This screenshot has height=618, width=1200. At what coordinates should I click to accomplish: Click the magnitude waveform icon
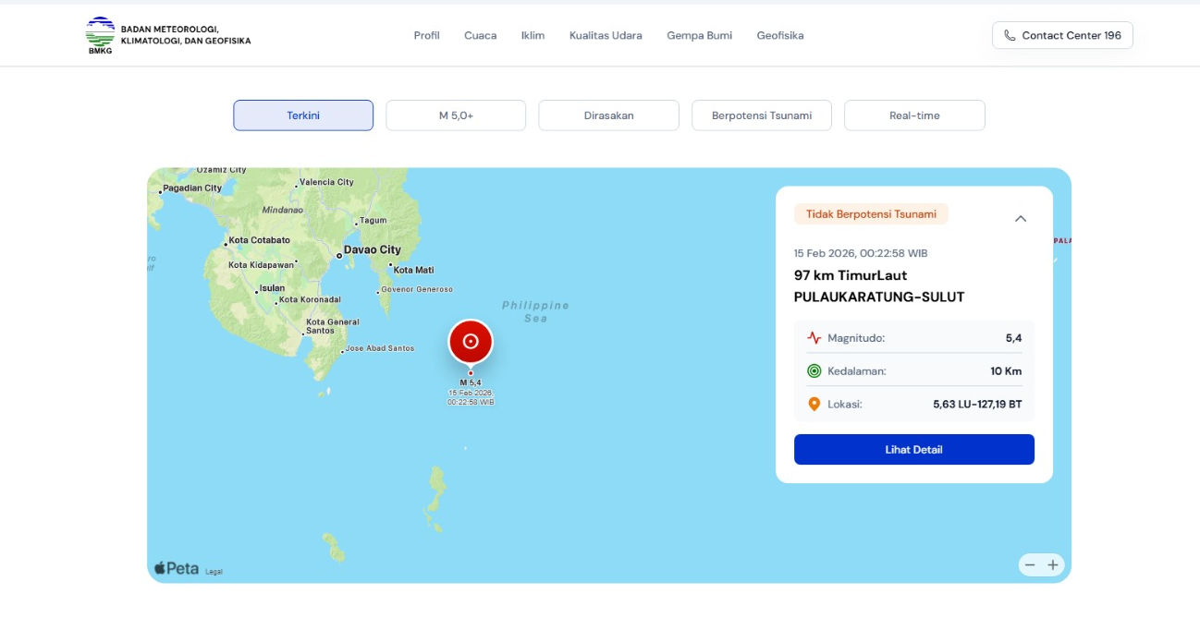[x=813, y=337]
